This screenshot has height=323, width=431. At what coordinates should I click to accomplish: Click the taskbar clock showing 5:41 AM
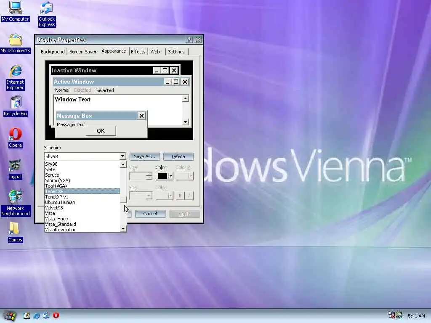tap(416, 316)
